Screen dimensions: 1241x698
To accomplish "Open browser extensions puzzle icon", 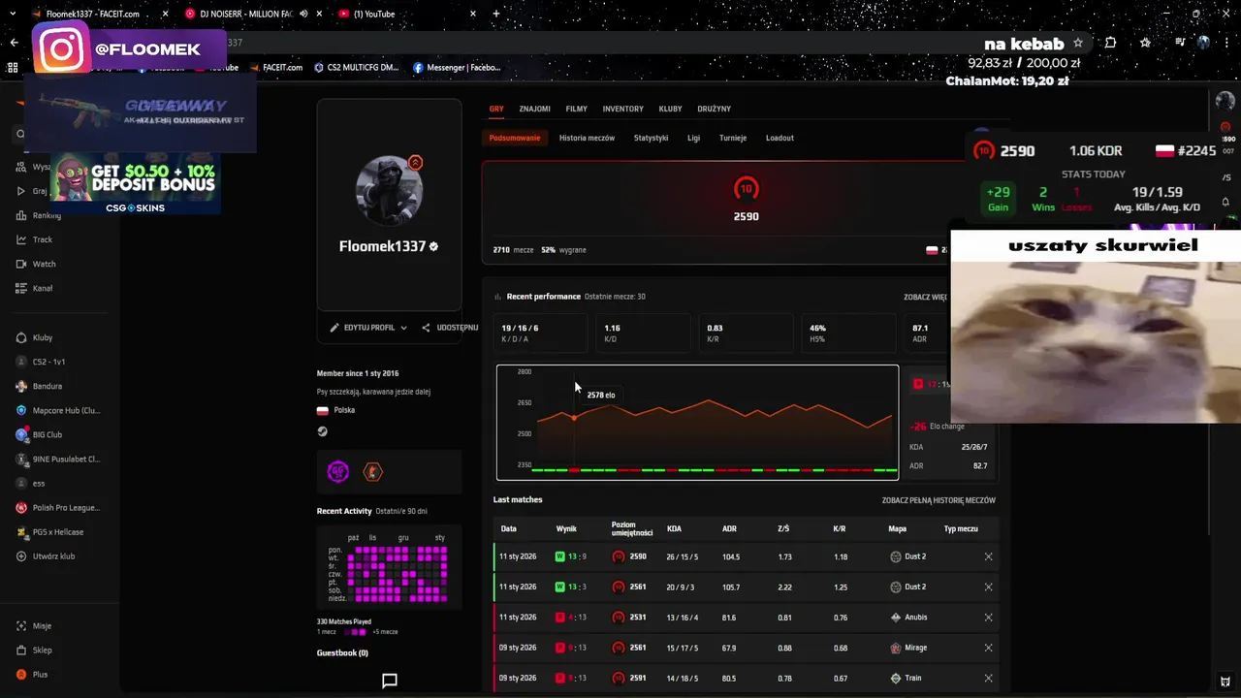I will pyautogui.click(x=1111, y=43).
